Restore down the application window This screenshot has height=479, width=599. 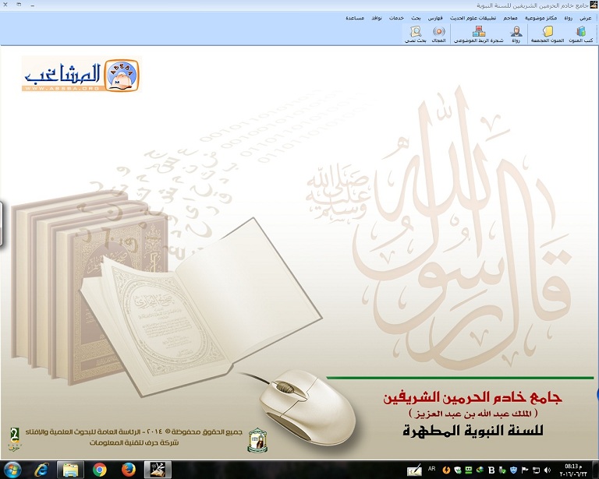click(x=19, y=5)
